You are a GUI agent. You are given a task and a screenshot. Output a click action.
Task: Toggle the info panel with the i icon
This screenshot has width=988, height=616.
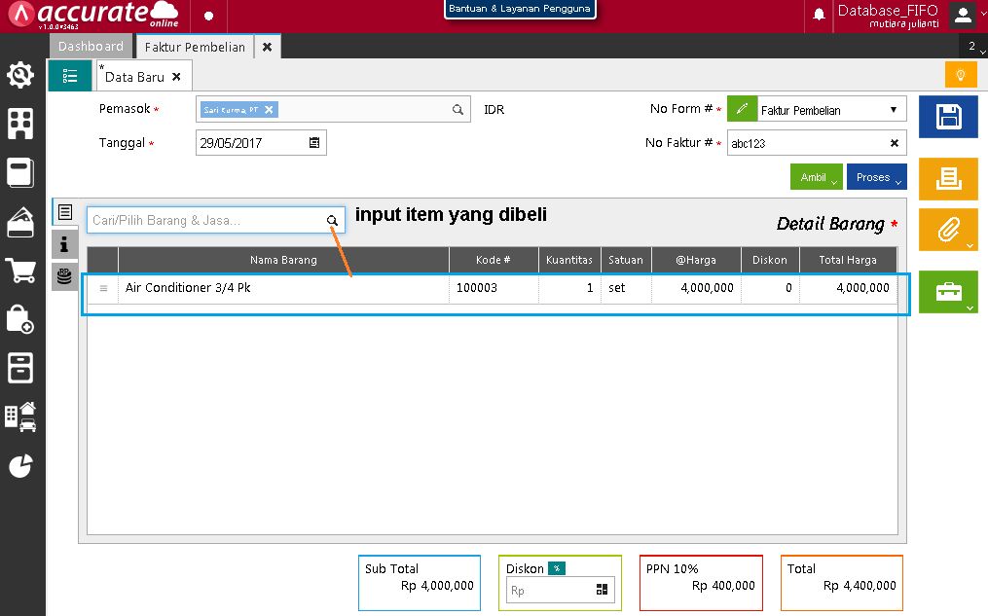point(64,244)
